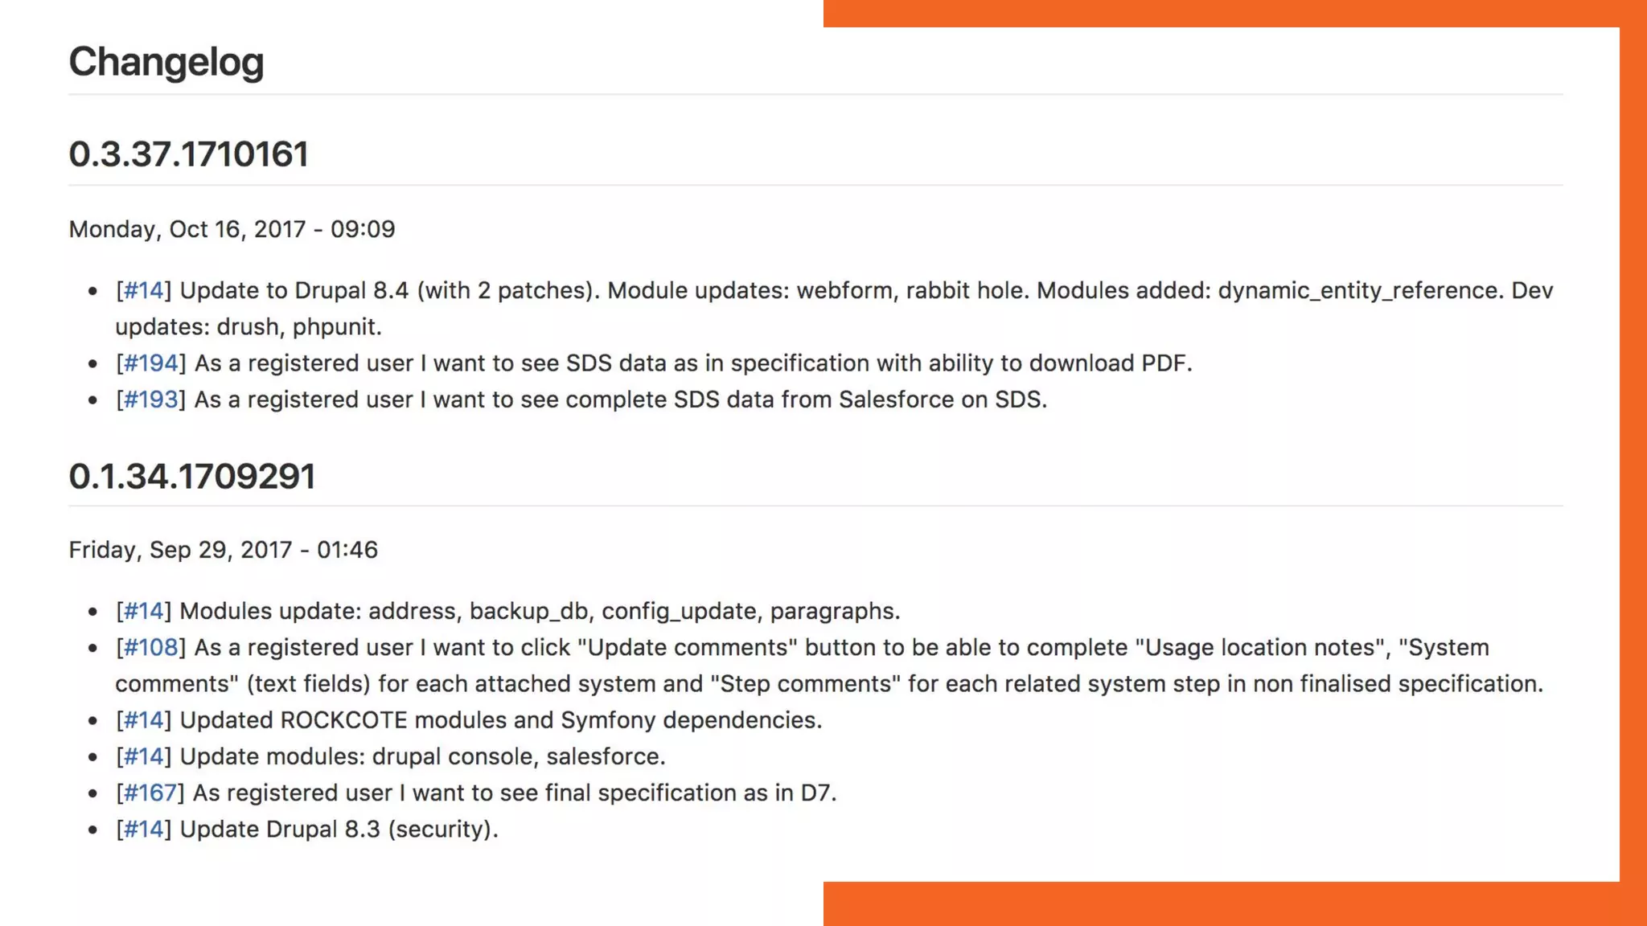Click version heading 0.1.34.1709291
This screenshot has height=926, width=1647.
[191, 476]
